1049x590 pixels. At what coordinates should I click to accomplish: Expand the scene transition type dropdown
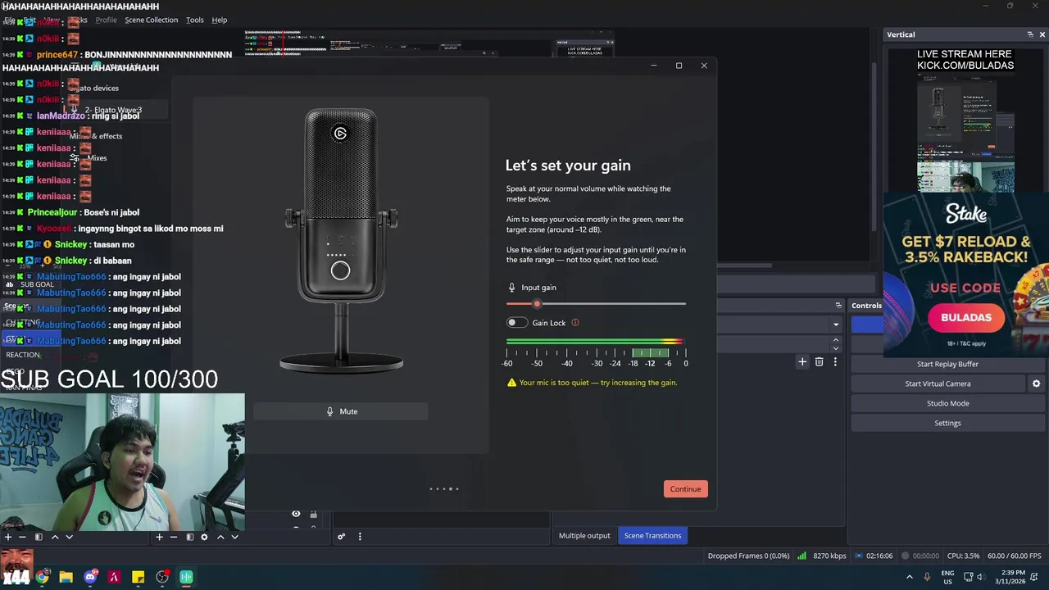click(x=836, y=324)
